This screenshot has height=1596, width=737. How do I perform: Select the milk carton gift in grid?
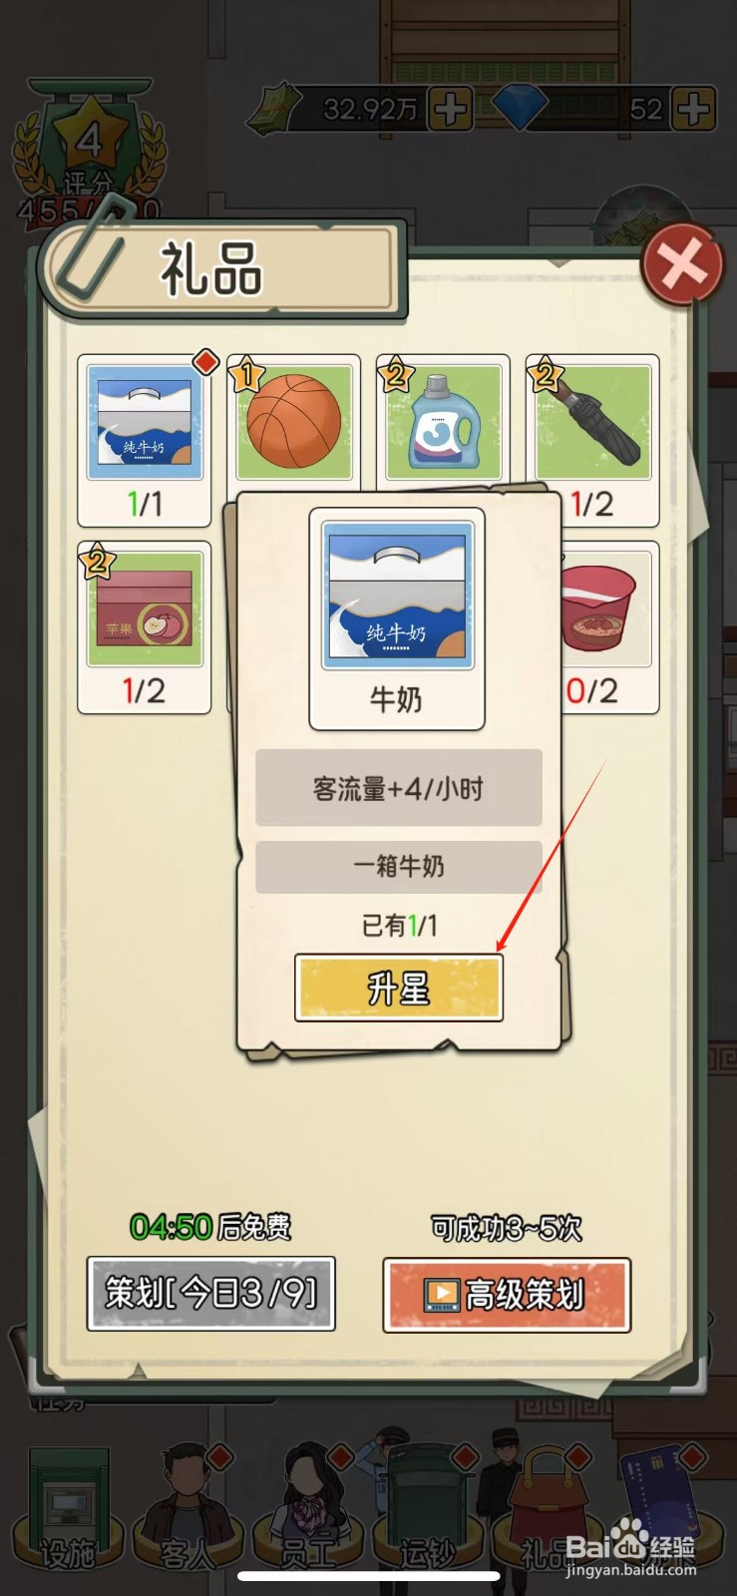point(145,440)
